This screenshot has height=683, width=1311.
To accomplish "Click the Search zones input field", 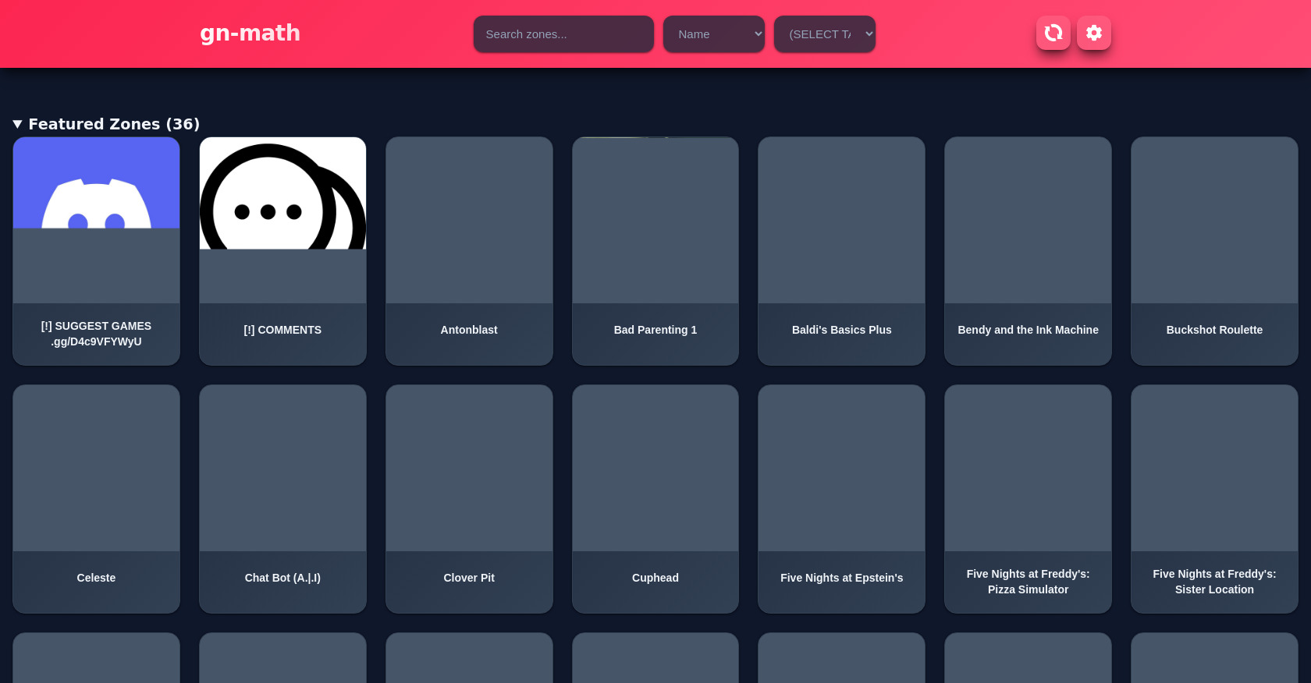I will click(563, 34).
